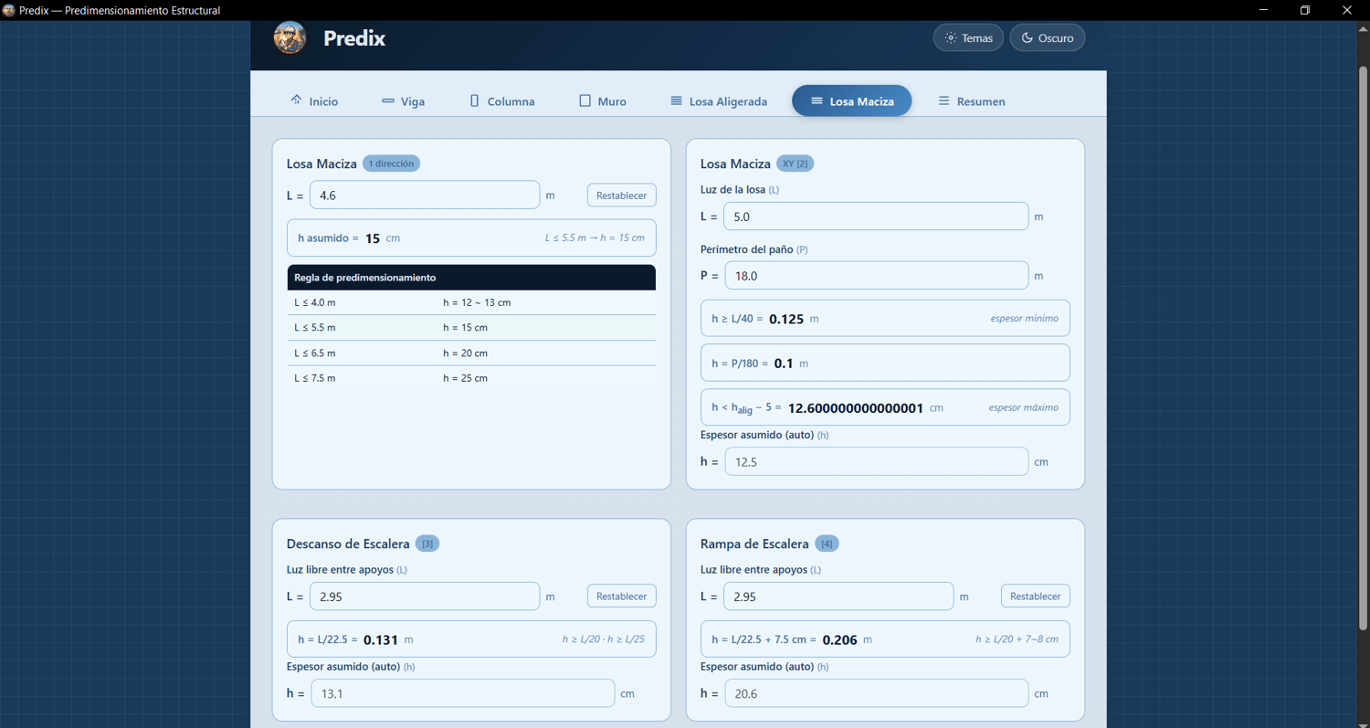Click the Predix logo avatar
The height and width of the screenshot is (728, 1370).
pos(290,37)
